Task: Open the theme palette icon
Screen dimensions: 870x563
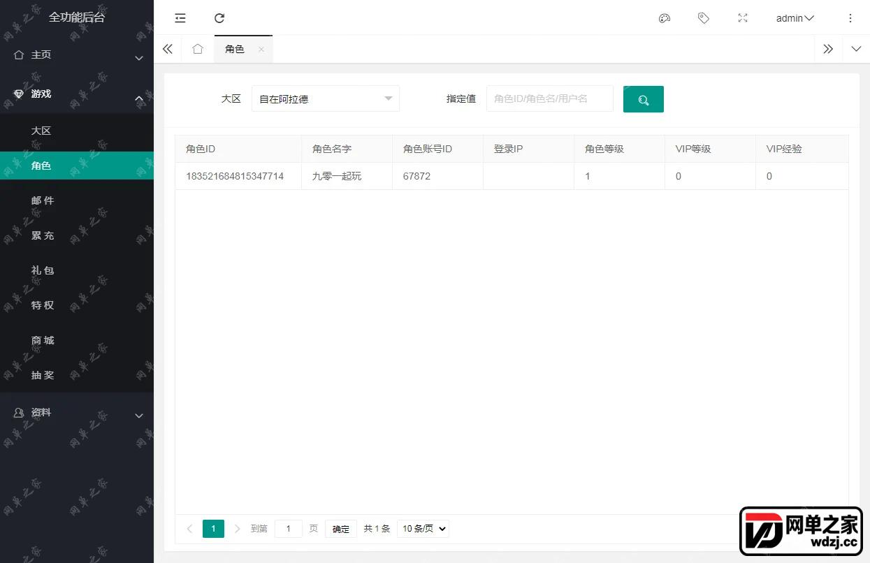Action: tap(665, 18)
